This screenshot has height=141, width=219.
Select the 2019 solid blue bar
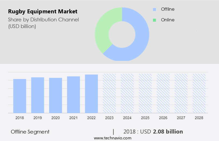[x=38, y=95]
